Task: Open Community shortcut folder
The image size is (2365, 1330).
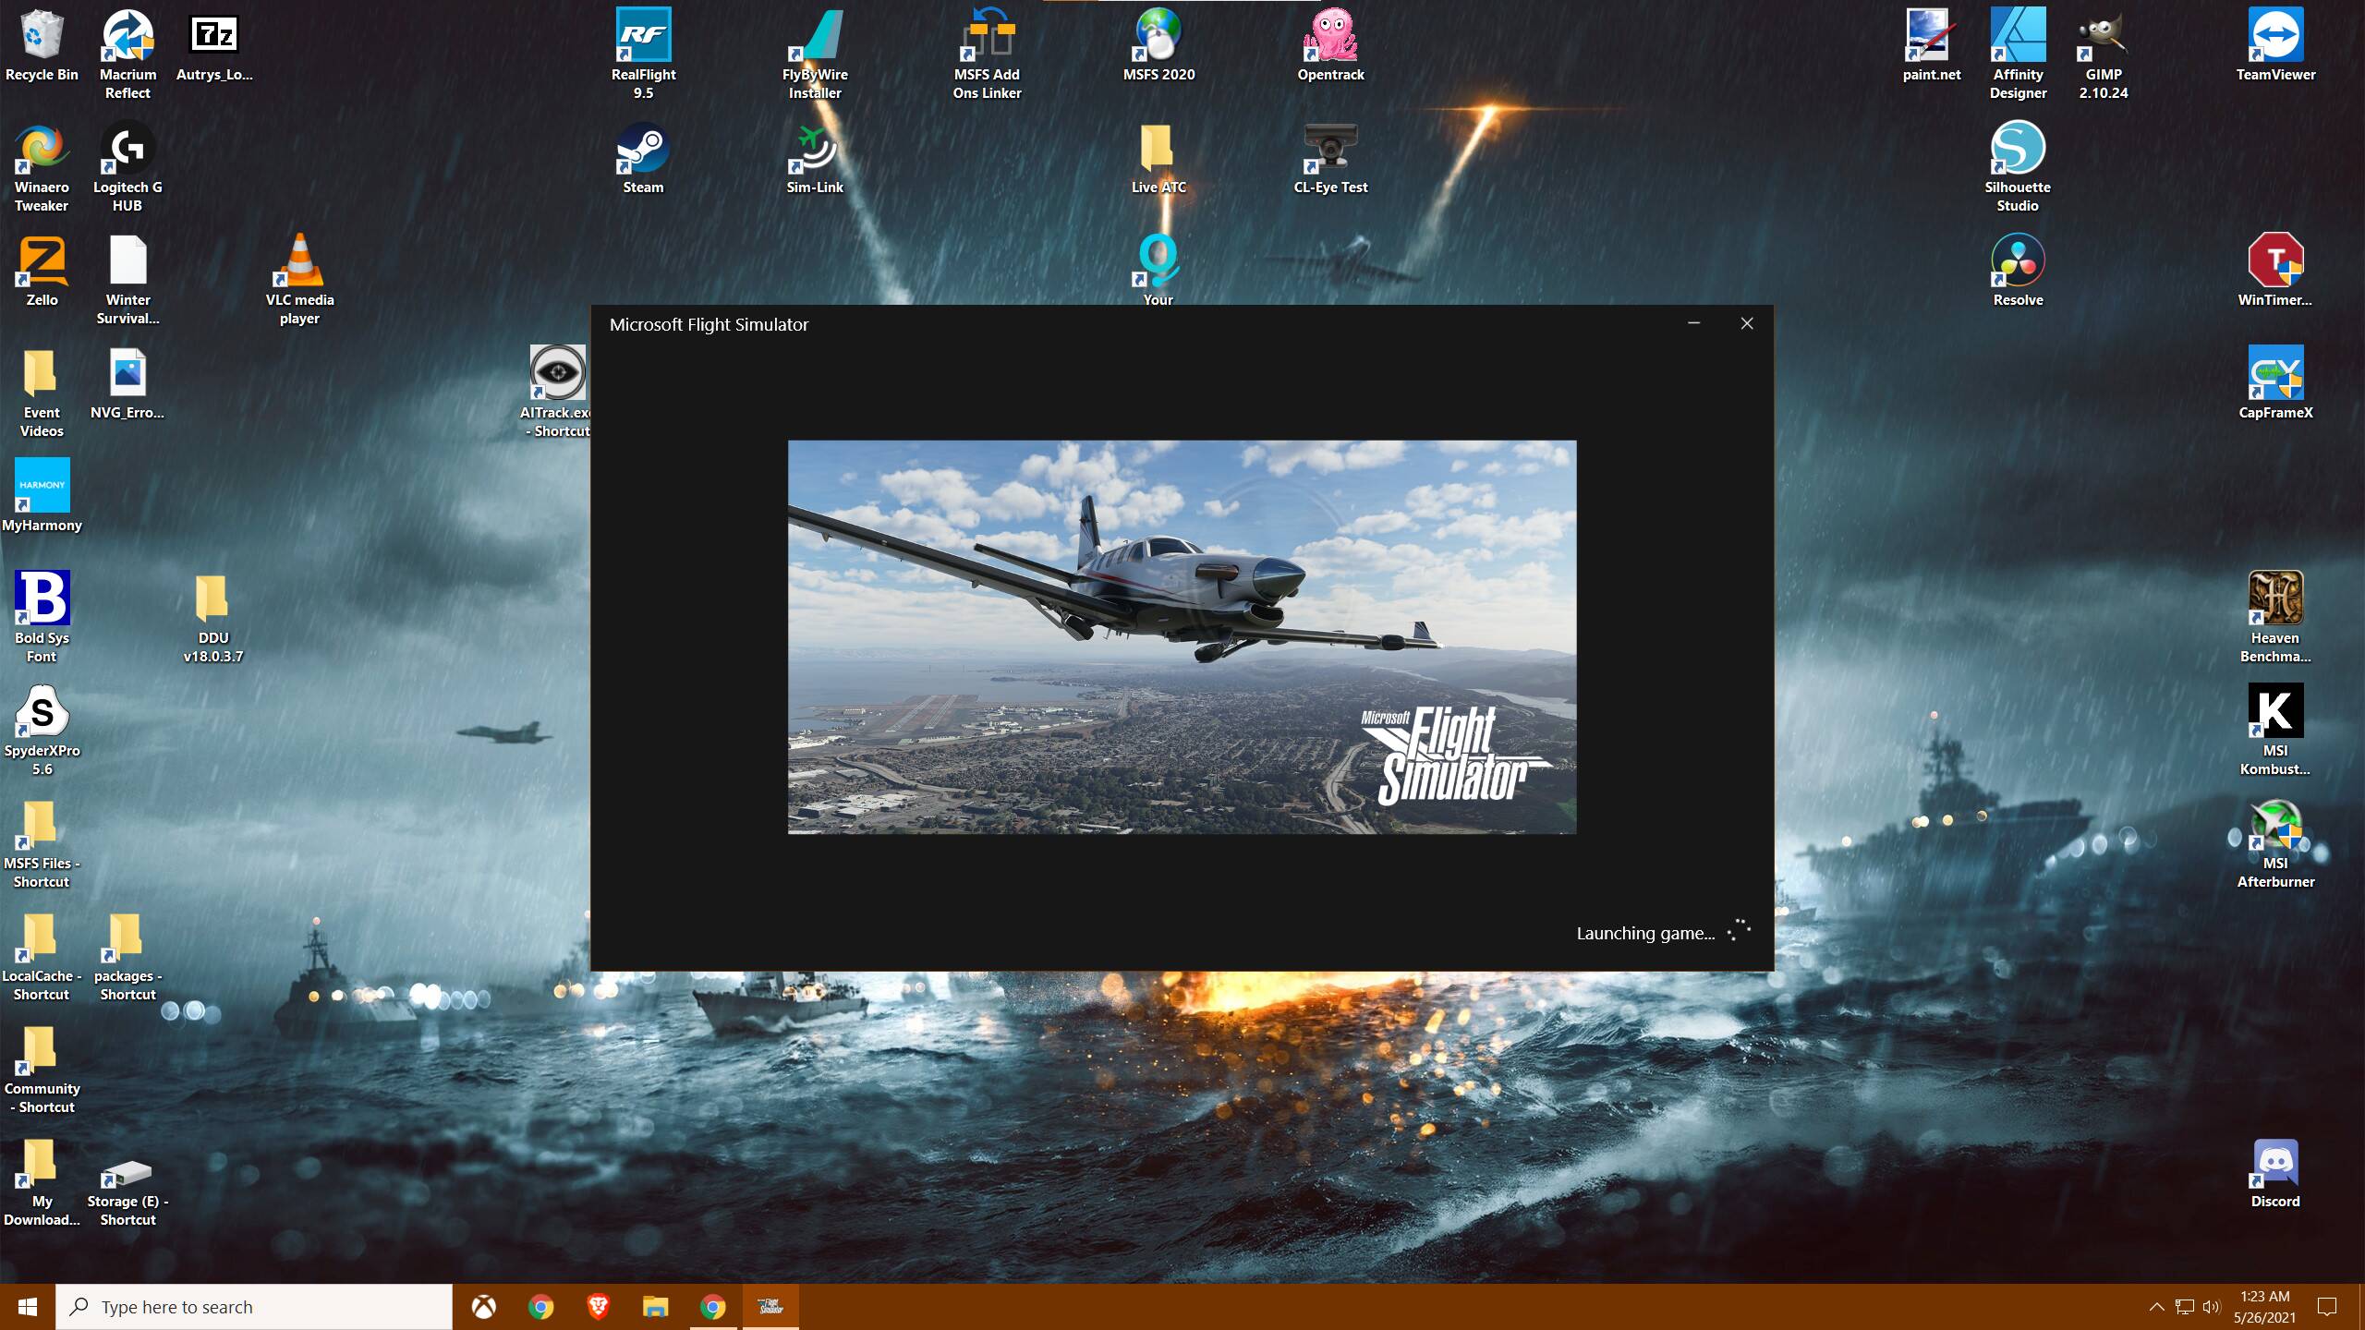Action: 42,1068
